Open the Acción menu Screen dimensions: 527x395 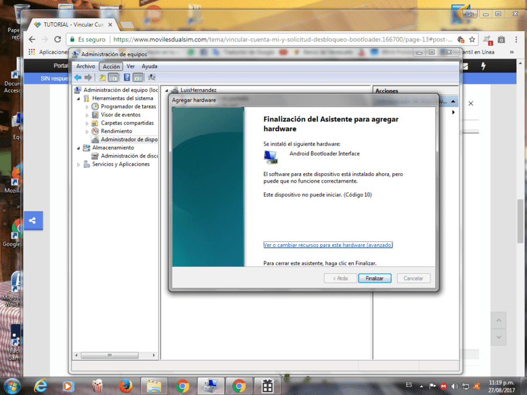(x=111, y=66)
